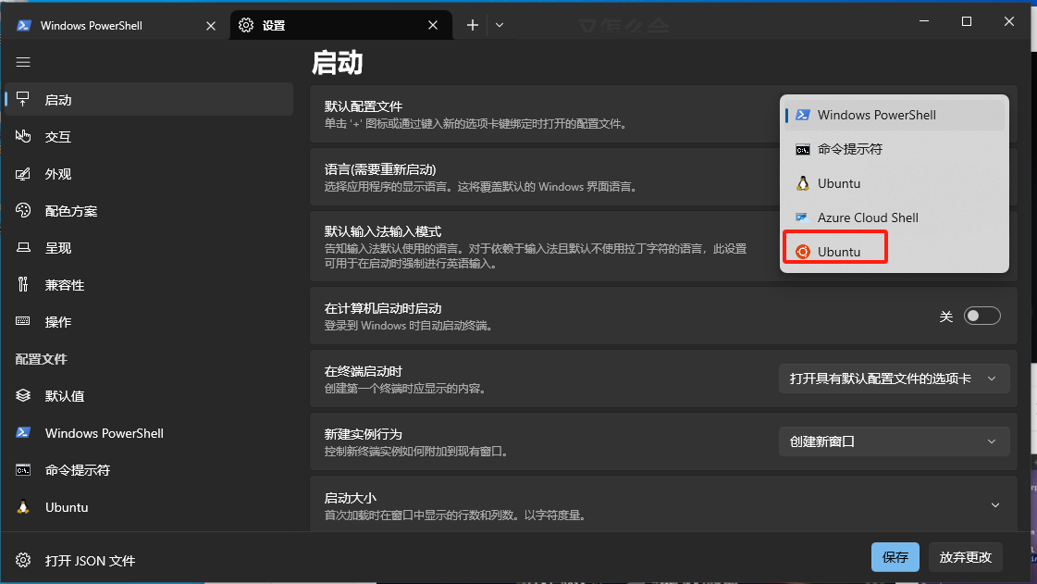The height and width of the screenshot is (584, 1037).
Task: Go to 兼容性 settings page
Action: (x=149, y=285)
